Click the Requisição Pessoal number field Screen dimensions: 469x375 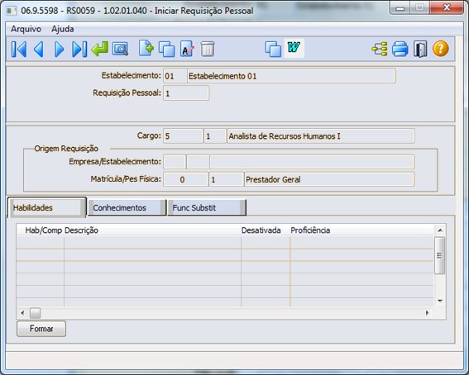pos(186,93)
